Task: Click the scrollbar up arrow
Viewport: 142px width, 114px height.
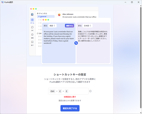Action: pyautogui.click(x=141, y=6)
